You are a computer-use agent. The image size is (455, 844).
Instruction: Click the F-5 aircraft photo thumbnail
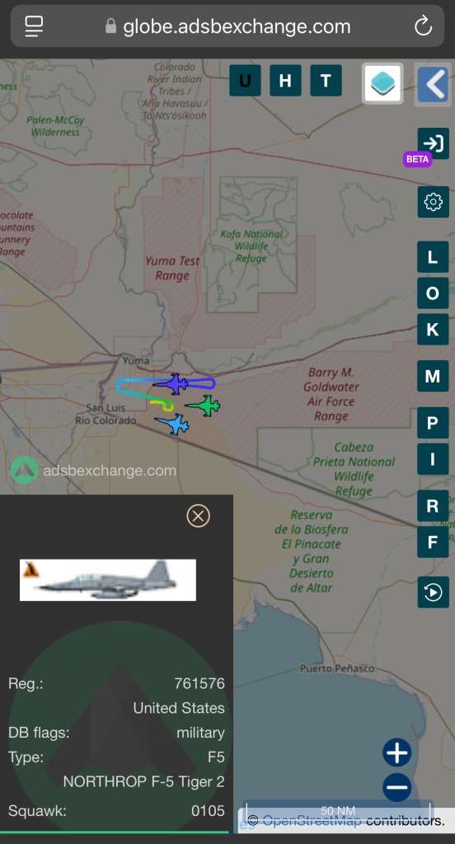[108, 579]
